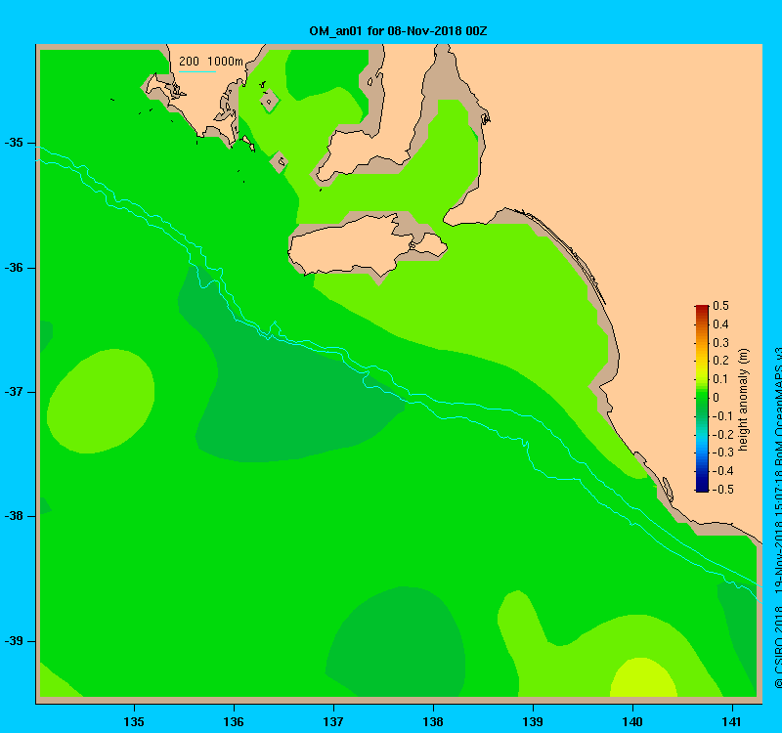Click the 0.5 value on color scale
782x733 pixels.
[720, 306]
